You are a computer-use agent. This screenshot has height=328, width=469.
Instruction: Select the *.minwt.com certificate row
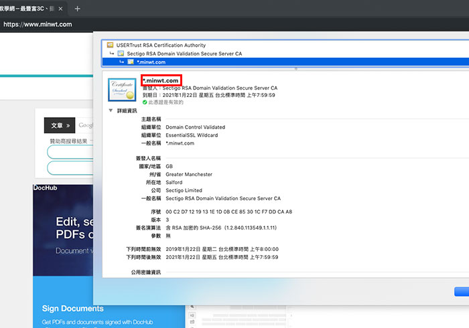285,62
